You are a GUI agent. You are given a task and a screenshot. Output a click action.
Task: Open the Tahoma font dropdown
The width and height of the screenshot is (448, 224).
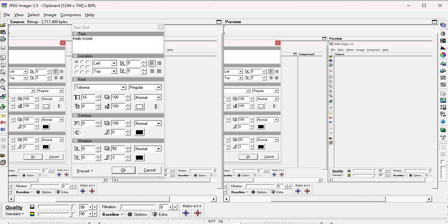tap(123, 87)
